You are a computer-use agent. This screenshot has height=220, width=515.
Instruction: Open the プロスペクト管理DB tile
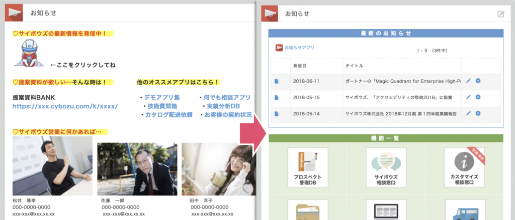point(308,167)
